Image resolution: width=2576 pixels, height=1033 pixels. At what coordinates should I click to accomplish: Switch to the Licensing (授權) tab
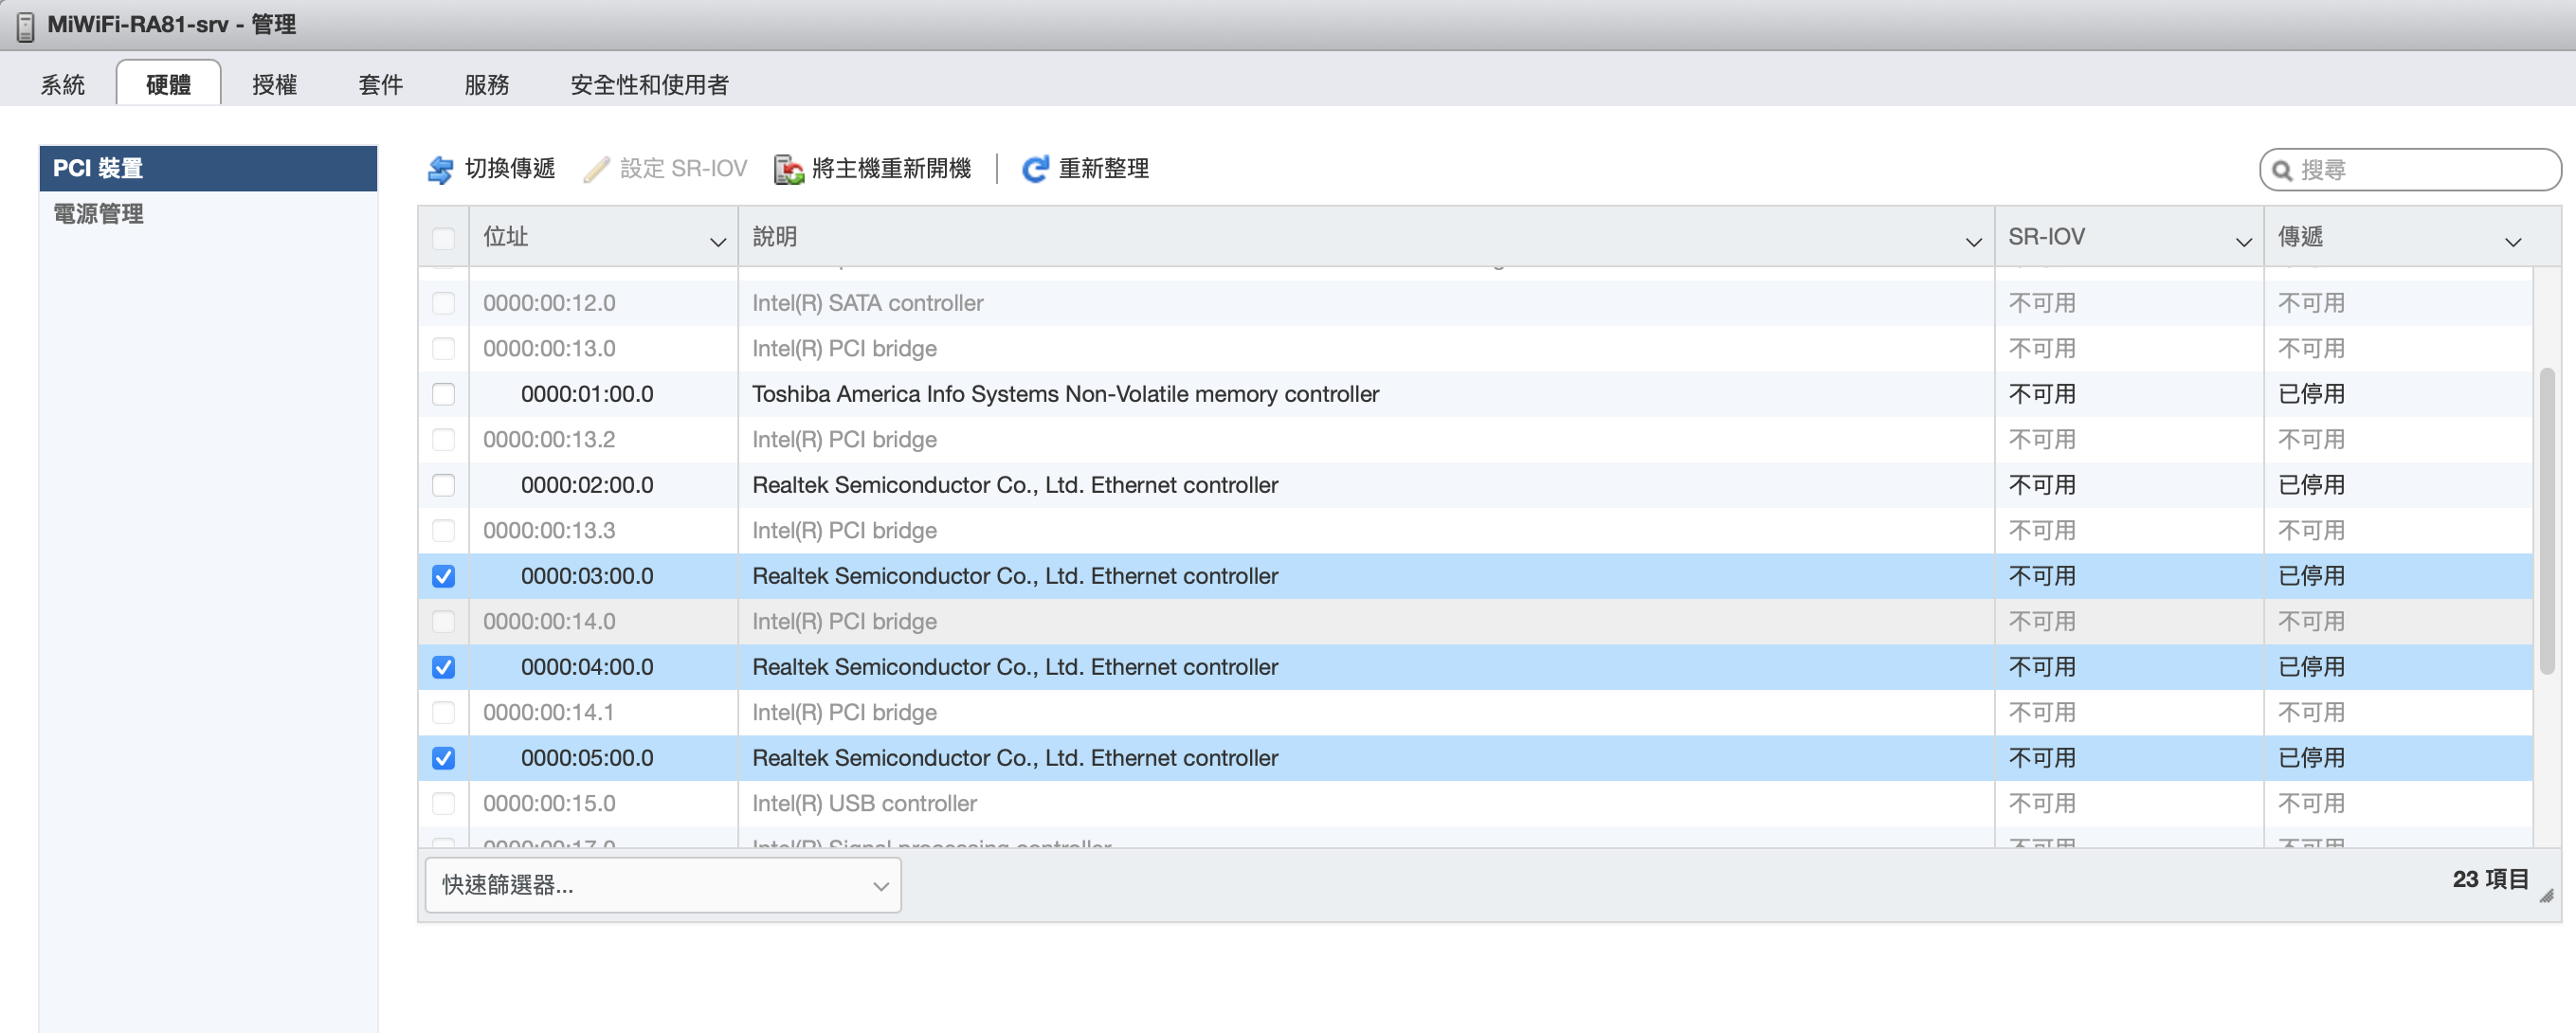274,85
